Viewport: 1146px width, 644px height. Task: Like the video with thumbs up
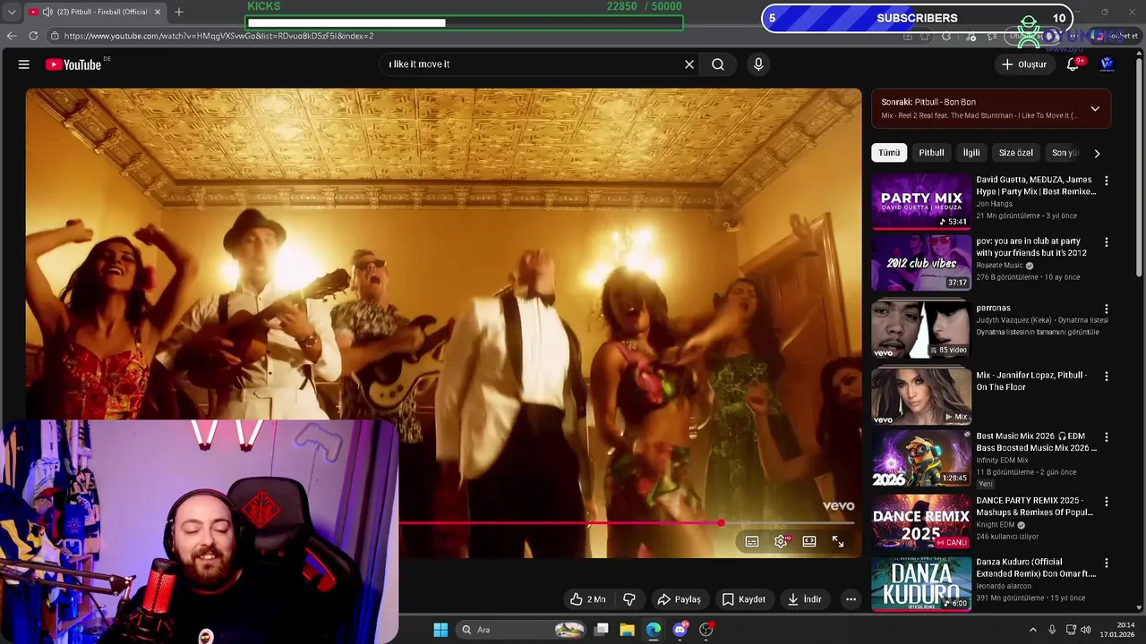pyautogui.click(x=588, y=599)
